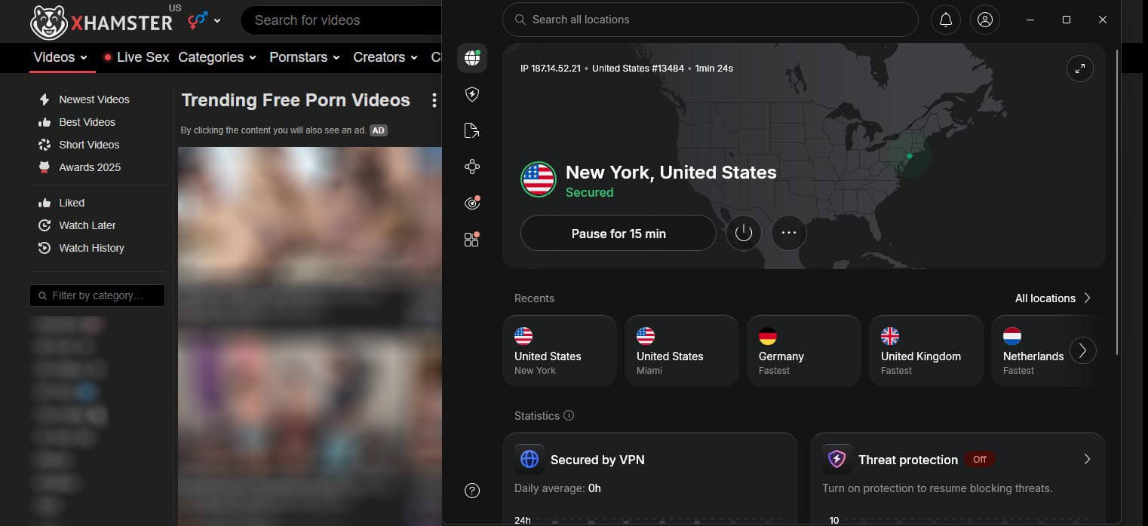
Task: Minimize the NordVPN window
Action: (1030, 20)
